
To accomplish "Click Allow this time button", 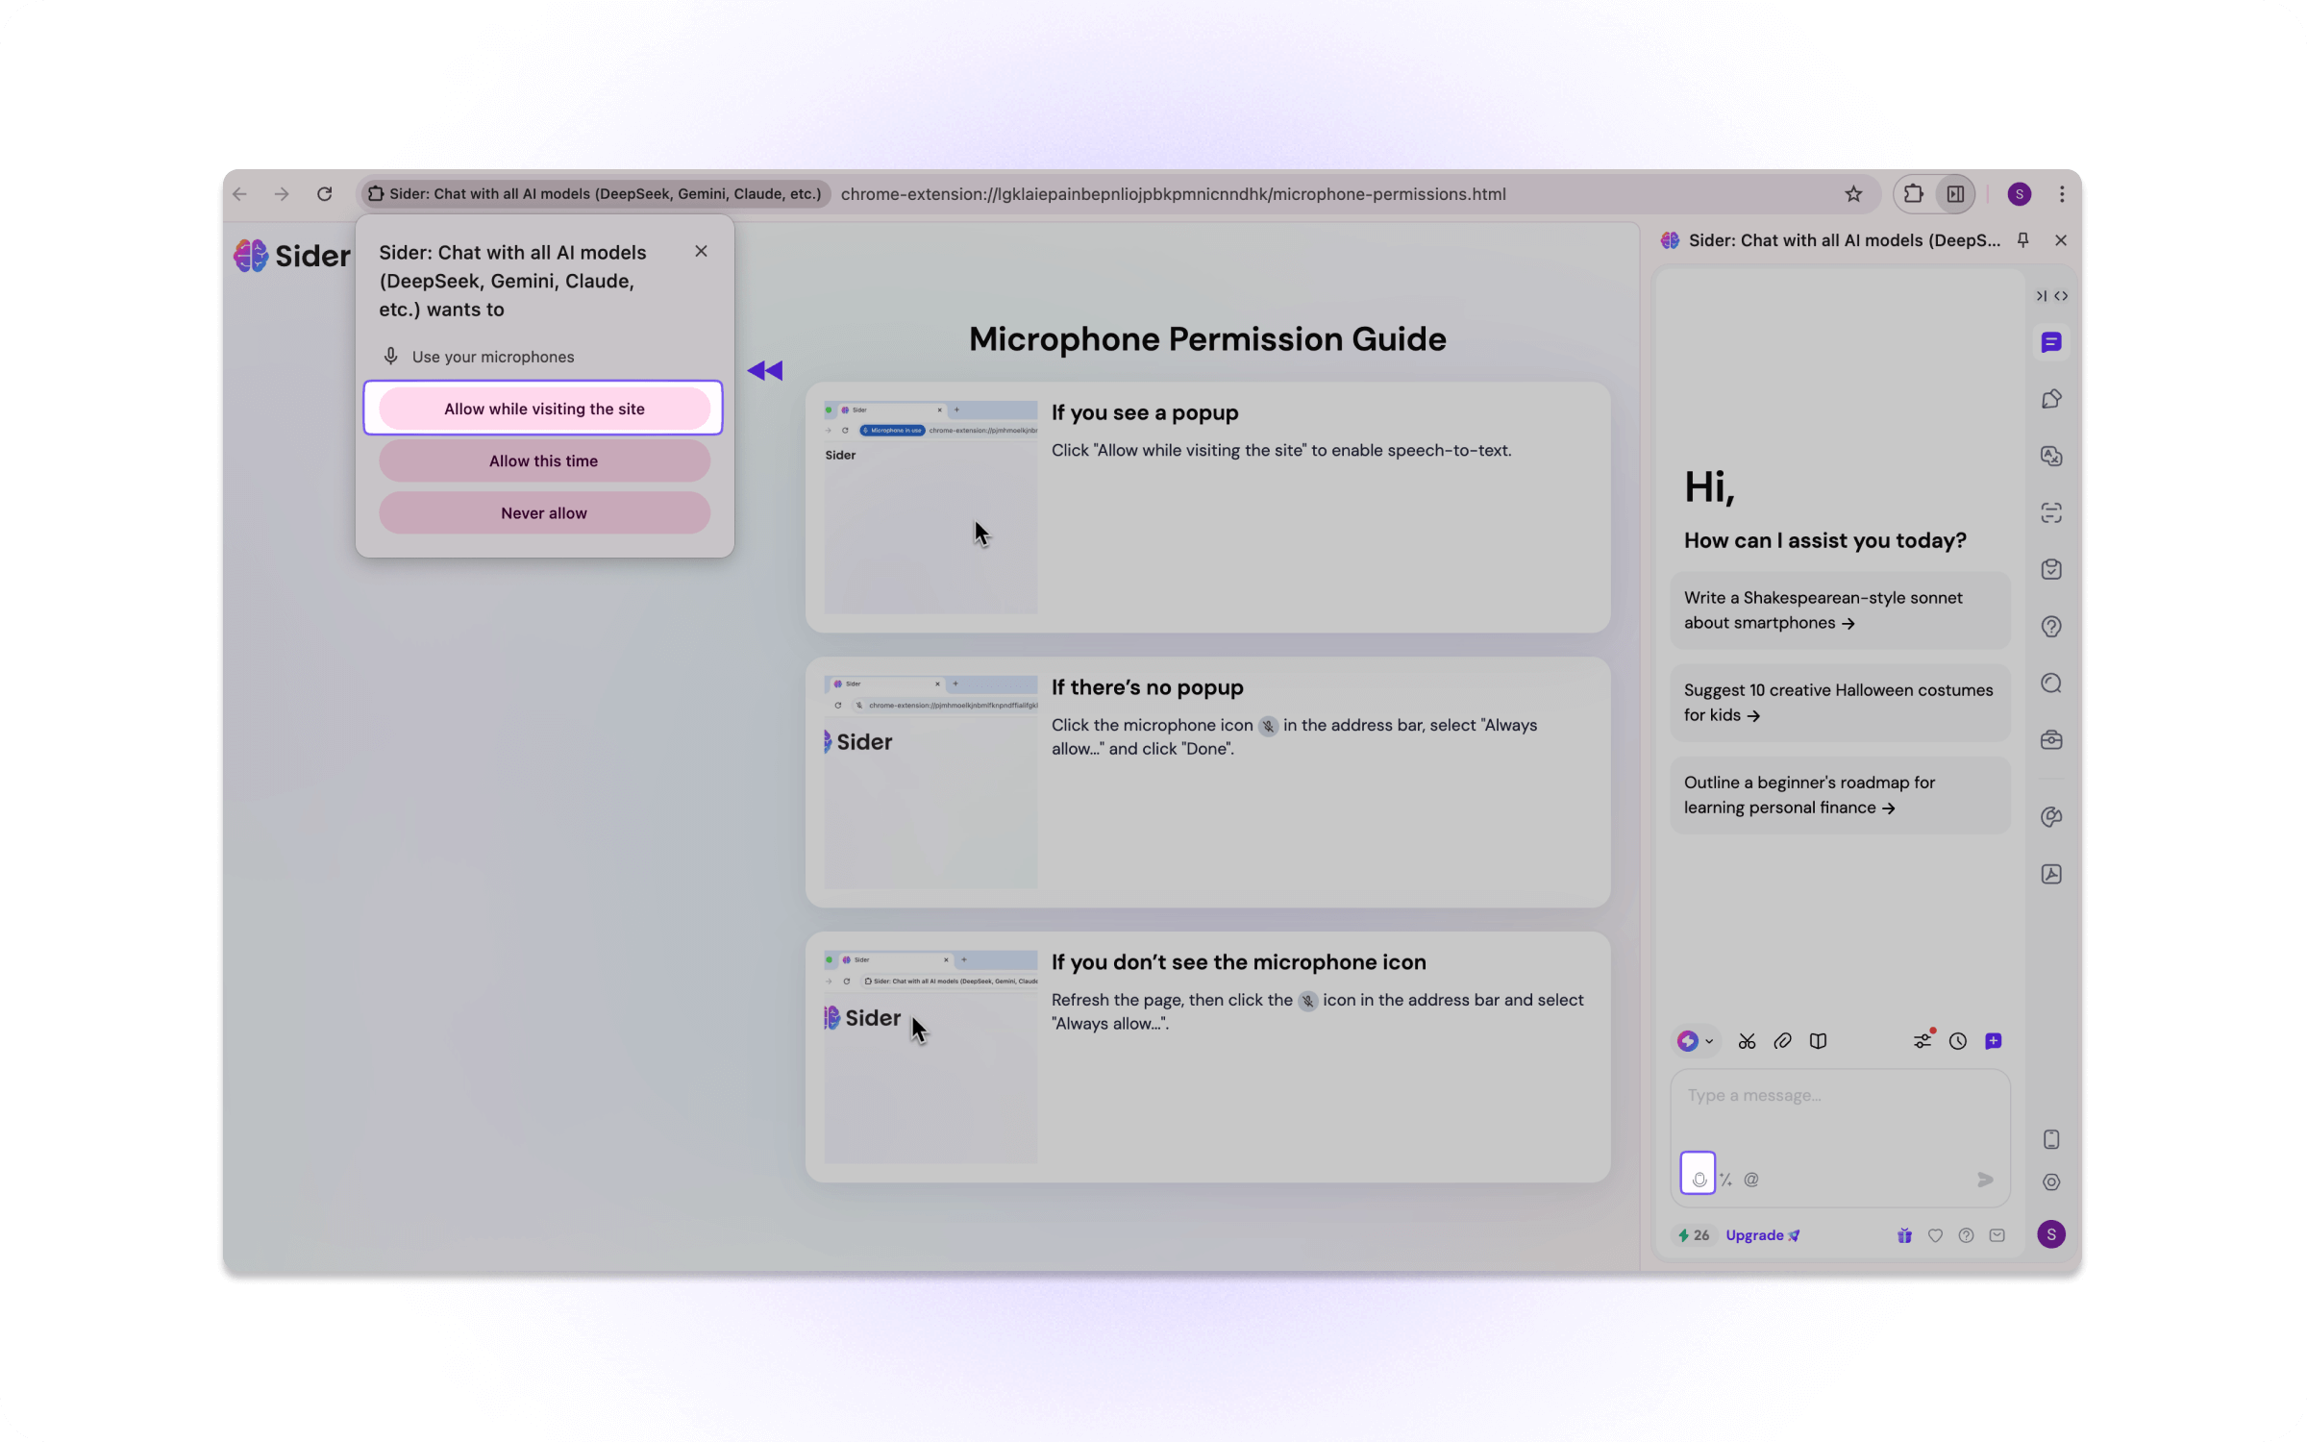I will [544, 460].
